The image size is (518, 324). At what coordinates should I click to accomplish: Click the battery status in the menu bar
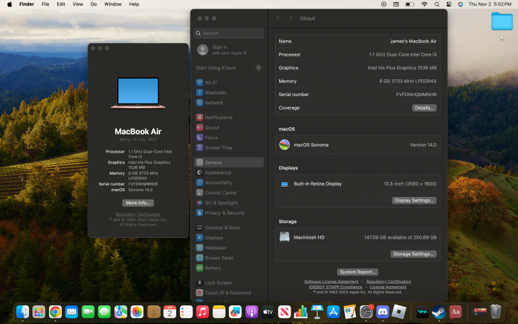(x=410, y=4)
